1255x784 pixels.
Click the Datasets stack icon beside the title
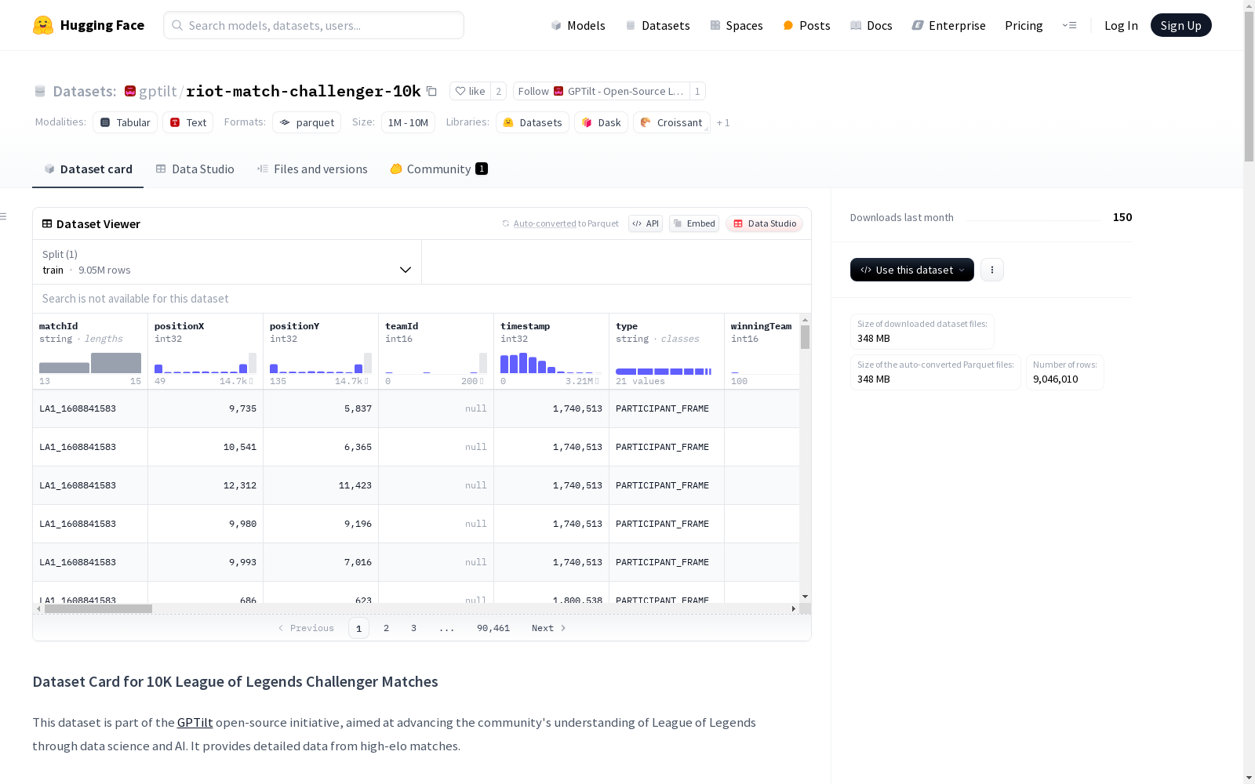click(40, 91)
